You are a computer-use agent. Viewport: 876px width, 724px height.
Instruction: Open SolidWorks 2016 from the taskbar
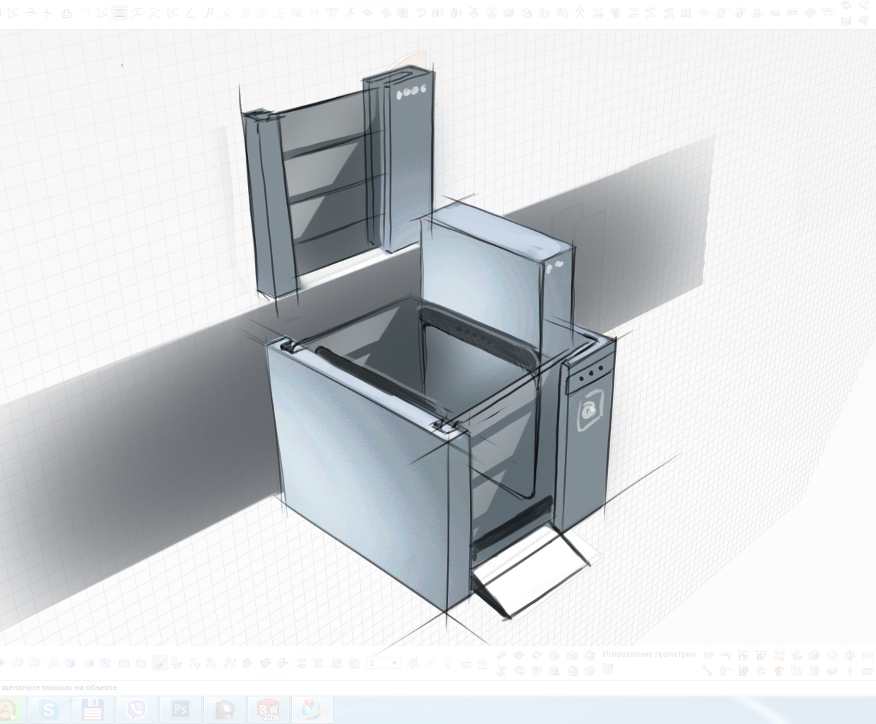pos(269,709)
